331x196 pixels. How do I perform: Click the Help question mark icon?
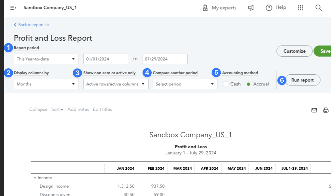269,8
